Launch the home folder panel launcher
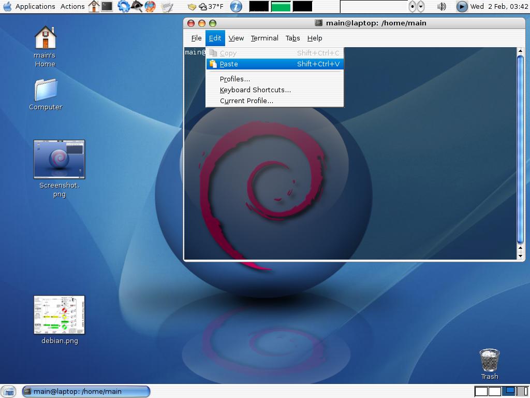Screen dimensions: 530x398 [x=94, y=6]
